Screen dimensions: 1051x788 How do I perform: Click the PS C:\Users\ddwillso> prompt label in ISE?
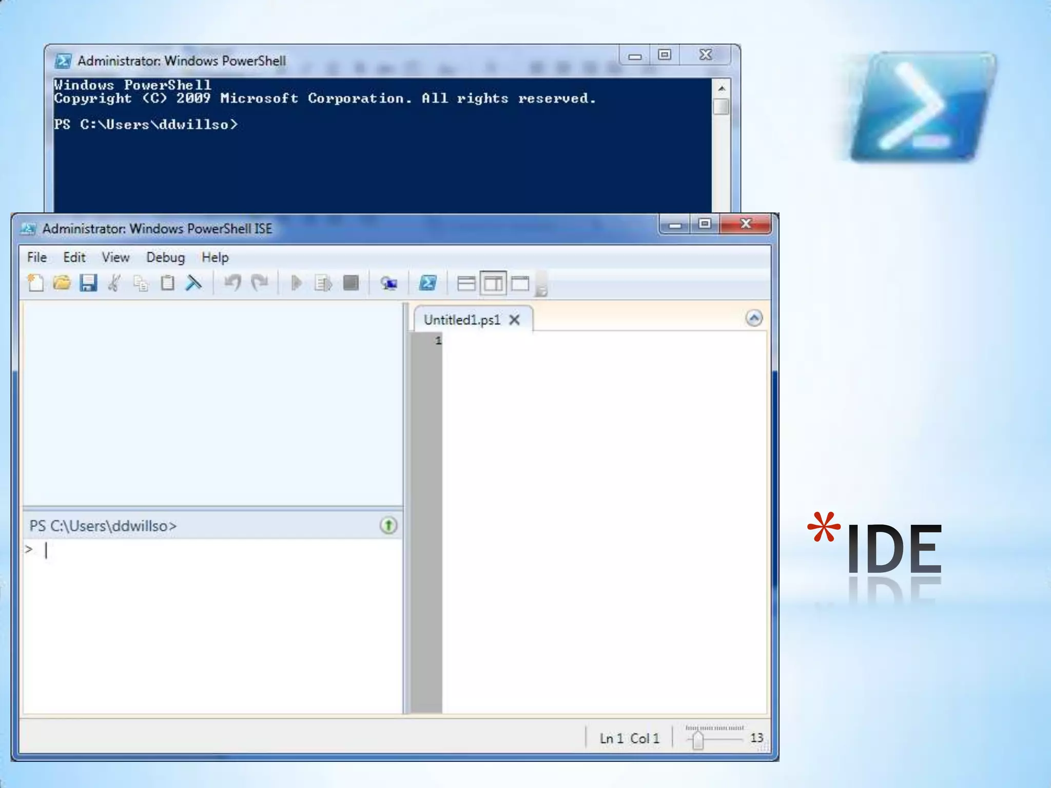click(x=103, y=526)
